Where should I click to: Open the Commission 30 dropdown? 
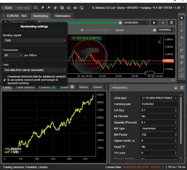13,55
